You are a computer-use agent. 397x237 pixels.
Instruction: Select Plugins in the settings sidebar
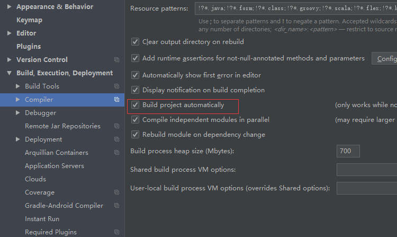[x=29, y=47]
